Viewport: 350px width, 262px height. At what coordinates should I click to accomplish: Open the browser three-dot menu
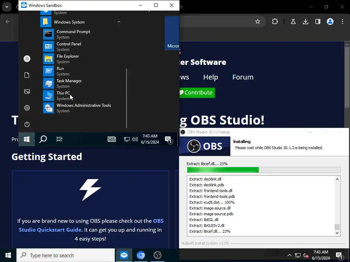coord(342,21)
